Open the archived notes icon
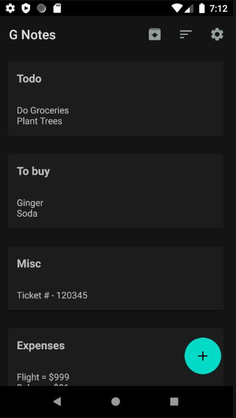This screenshot has height=418, width=236. click(155, 35)
